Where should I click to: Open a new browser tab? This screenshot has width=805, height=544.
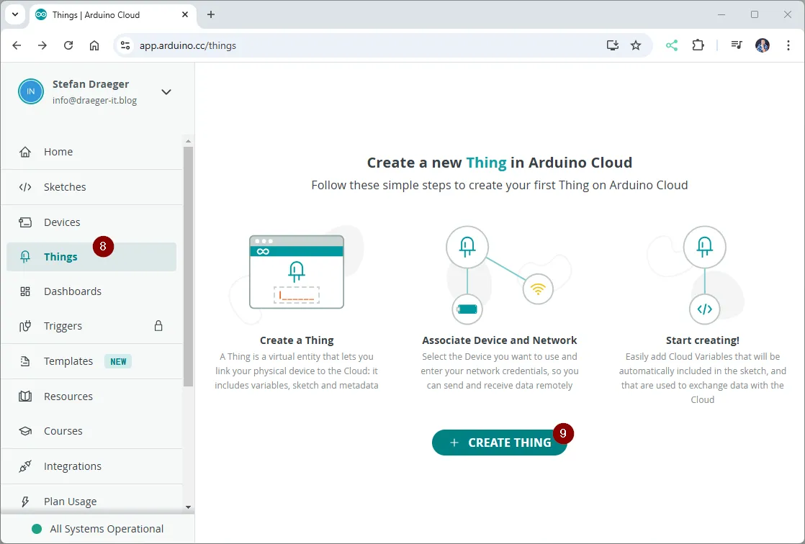[x=211, y=14]
